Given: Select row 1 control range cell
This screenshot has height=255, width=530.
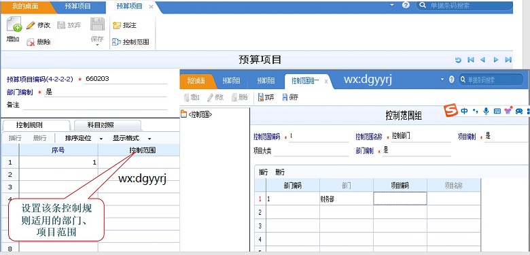Looking at the screenshot, I should pos(139,163).
